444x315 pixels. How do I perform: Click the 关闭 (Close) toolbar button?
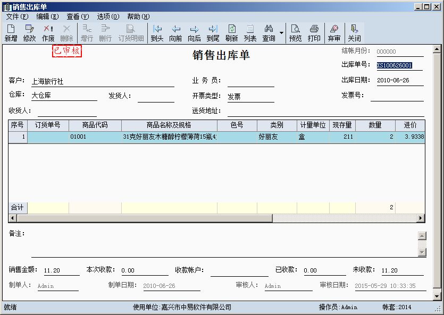click(x=354, y=33)
